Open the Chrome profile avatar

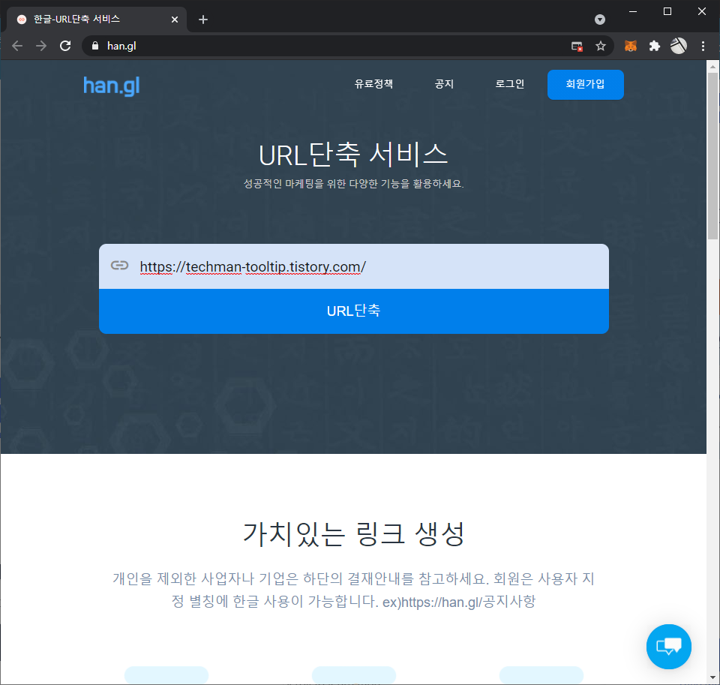pos(679,46)
